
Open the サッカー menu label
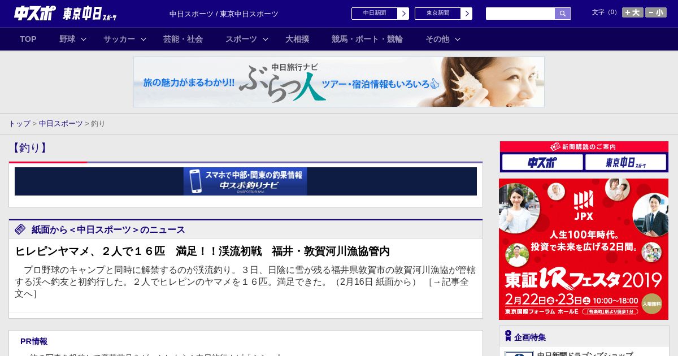tap(119, 39)
